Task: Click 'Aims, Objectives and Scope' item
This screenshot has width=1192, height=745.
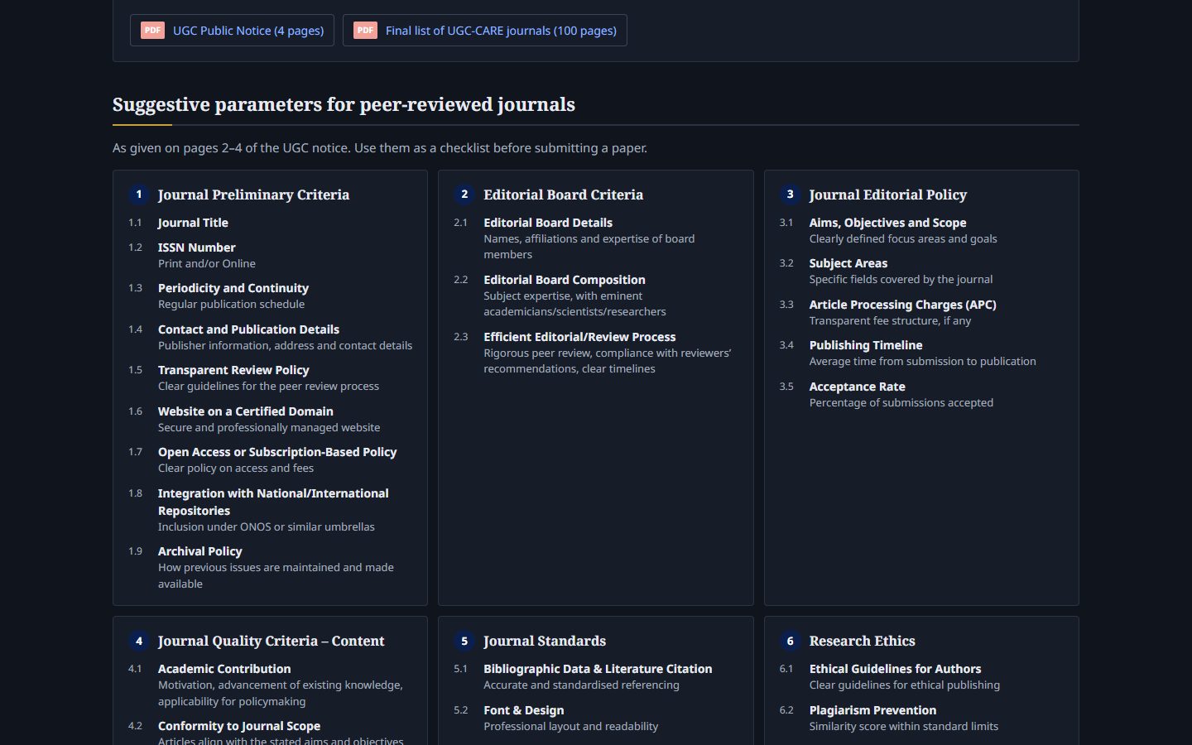Action: 888,223
